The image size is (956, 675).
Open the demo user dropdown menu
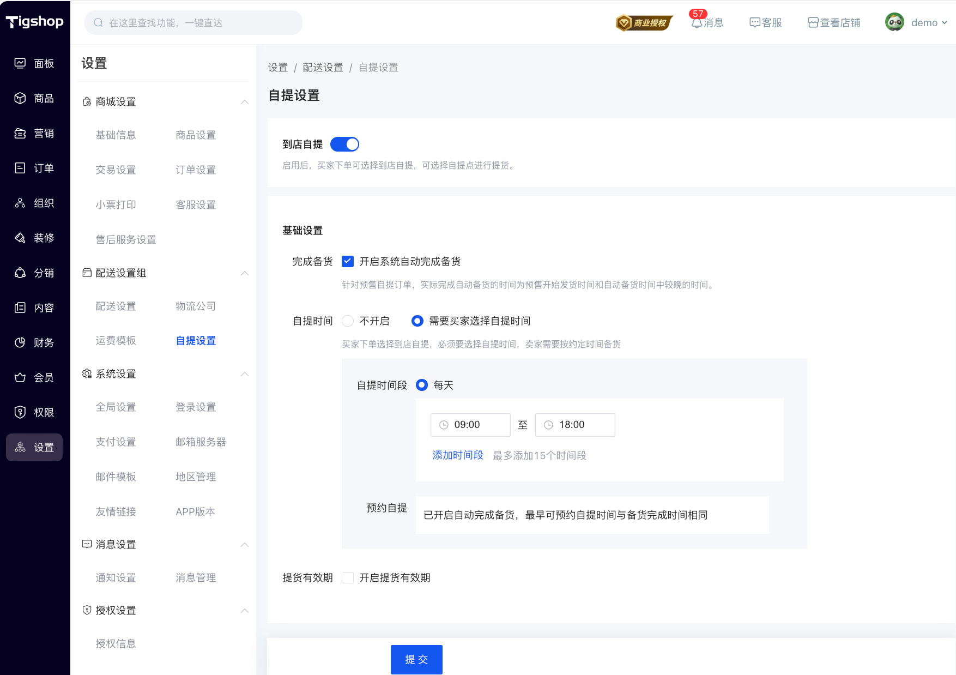tap(917, 23)
